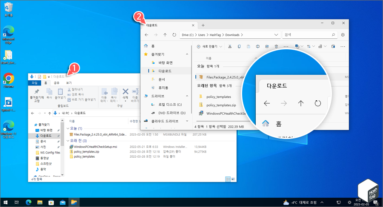Click the up arrow in Explorer navigation bar

coord(50,113)
